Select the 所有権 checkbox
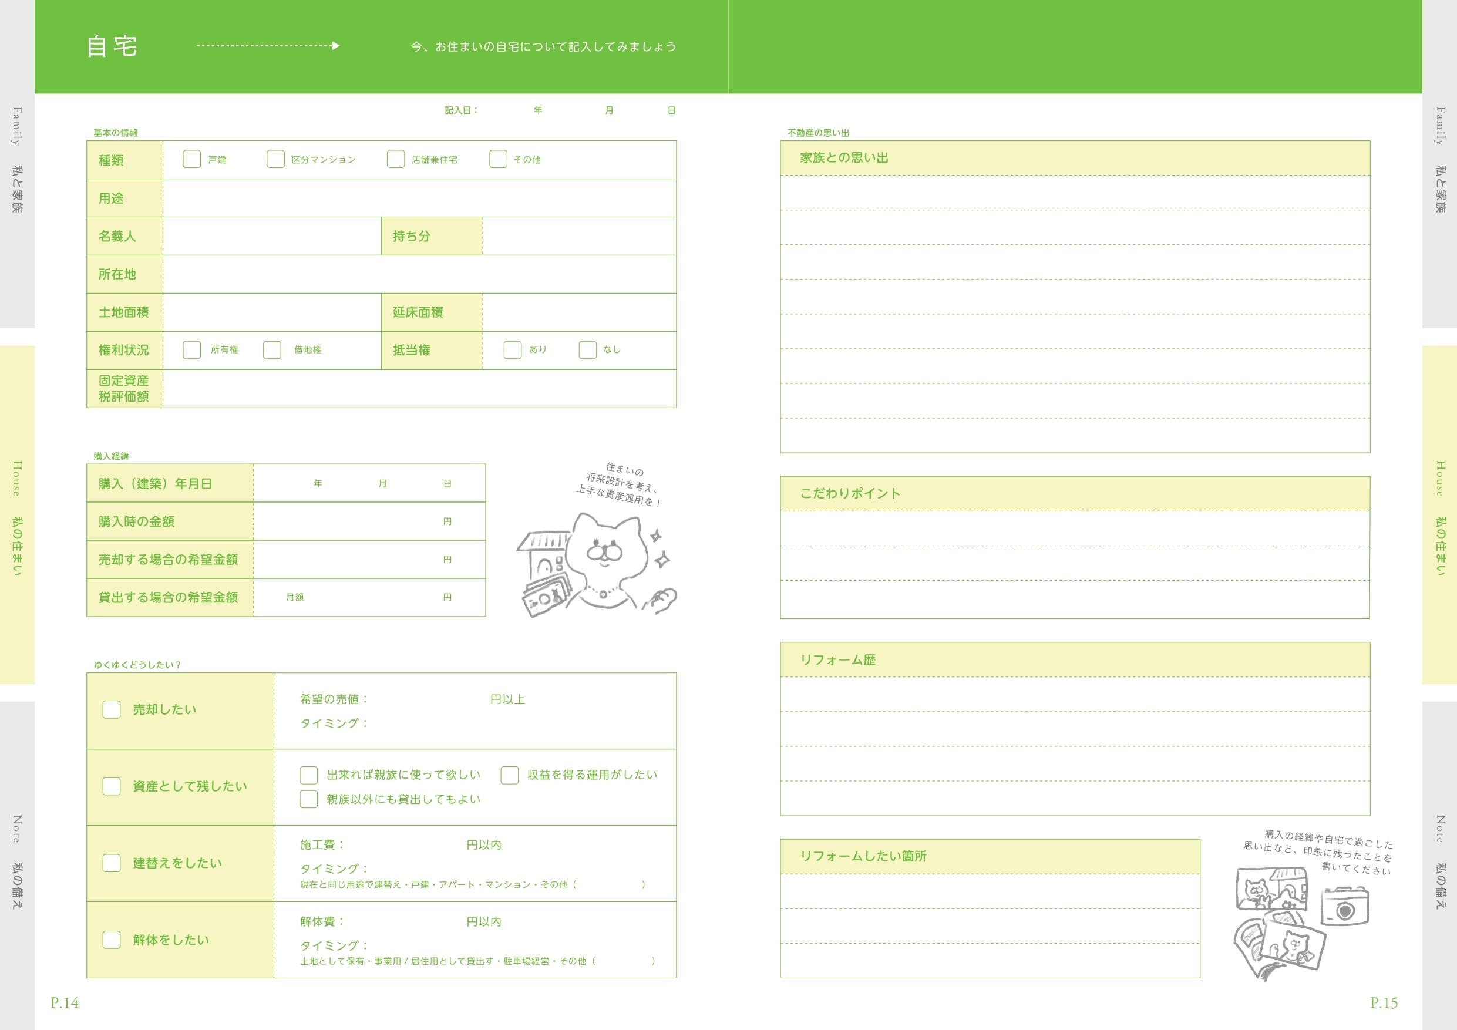This screenshot has width=1457, height=1030. (x=191, y=349)
